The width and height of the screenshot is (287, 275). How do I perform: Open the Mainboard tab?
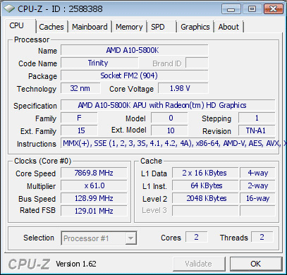(90, 27)
